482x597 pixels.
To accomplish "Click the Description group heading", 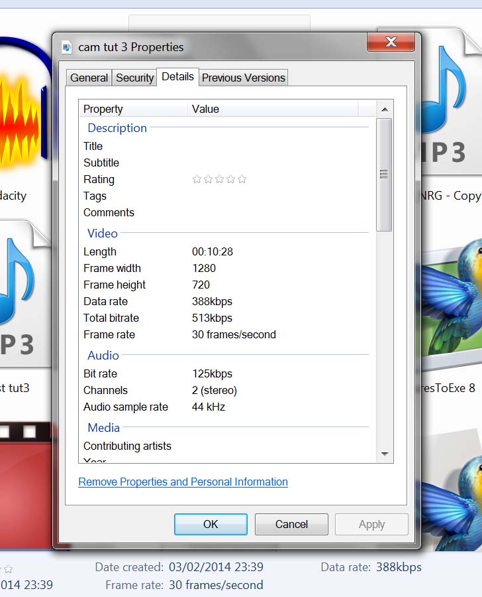I will coord(117,128).
